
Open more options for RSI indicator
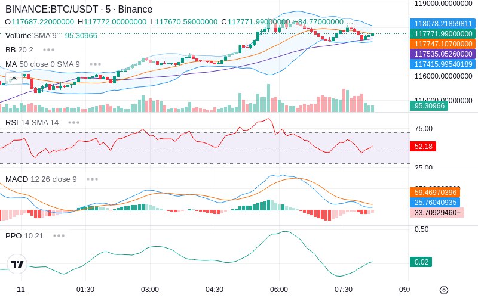[x=73, y=123]
